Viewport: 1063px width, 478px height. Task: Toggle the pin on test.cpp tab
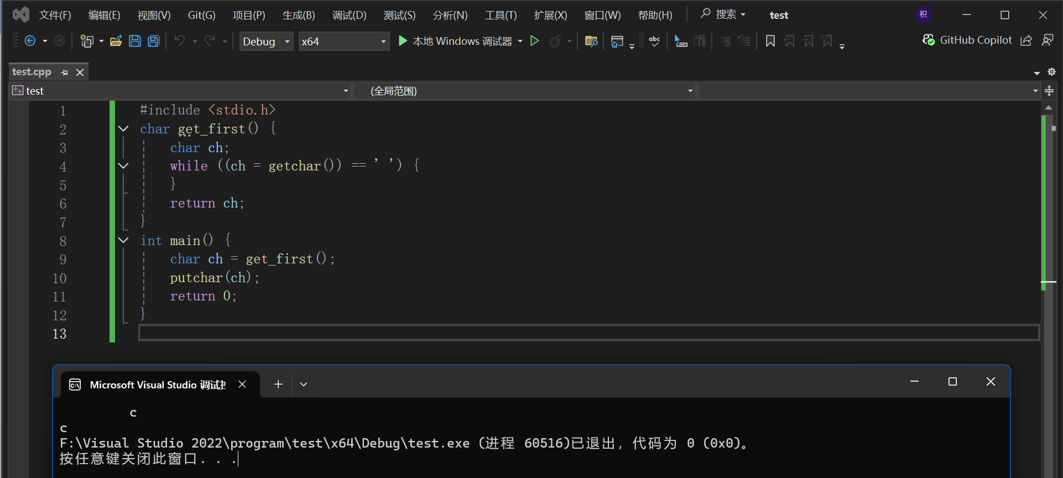tap(65, 72)
